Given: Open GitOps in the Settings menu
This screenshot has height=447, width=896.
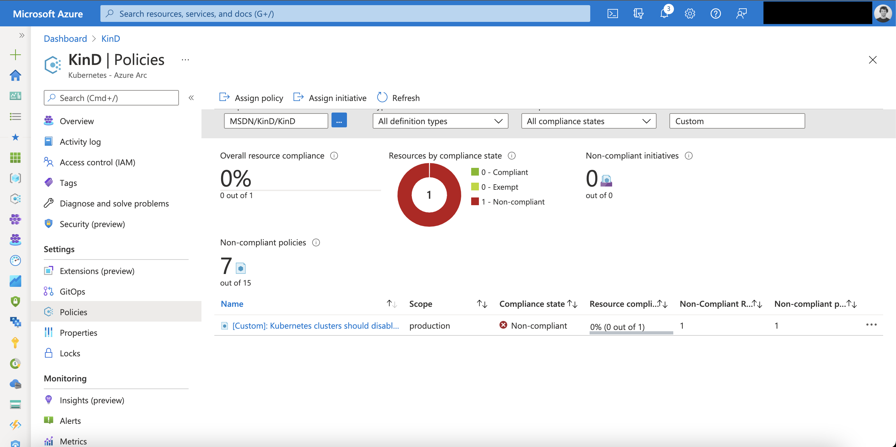Looking at the screenshot, I should [72, 291].
